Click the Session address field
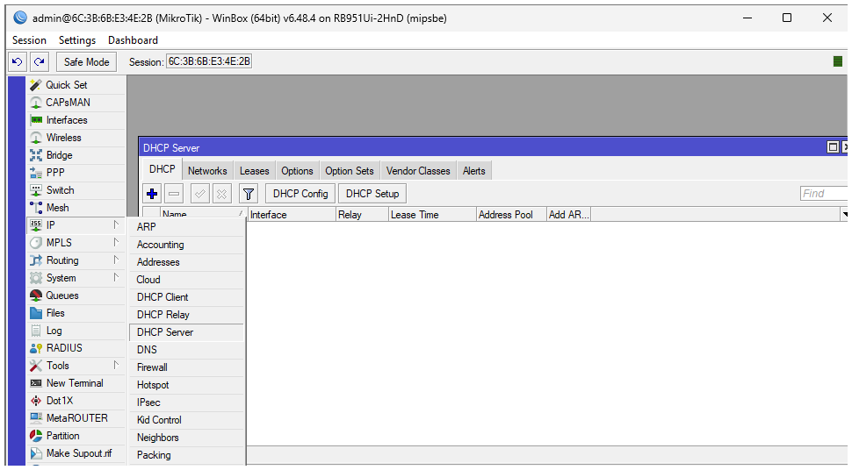The height and width of the screenshot is (470, 852). pyautogui.click(x=209, y=61)
